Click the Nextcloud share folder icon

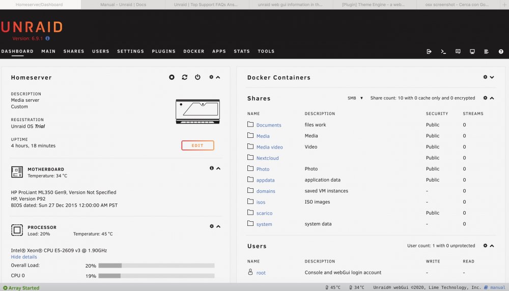click(x=250, y=157)
